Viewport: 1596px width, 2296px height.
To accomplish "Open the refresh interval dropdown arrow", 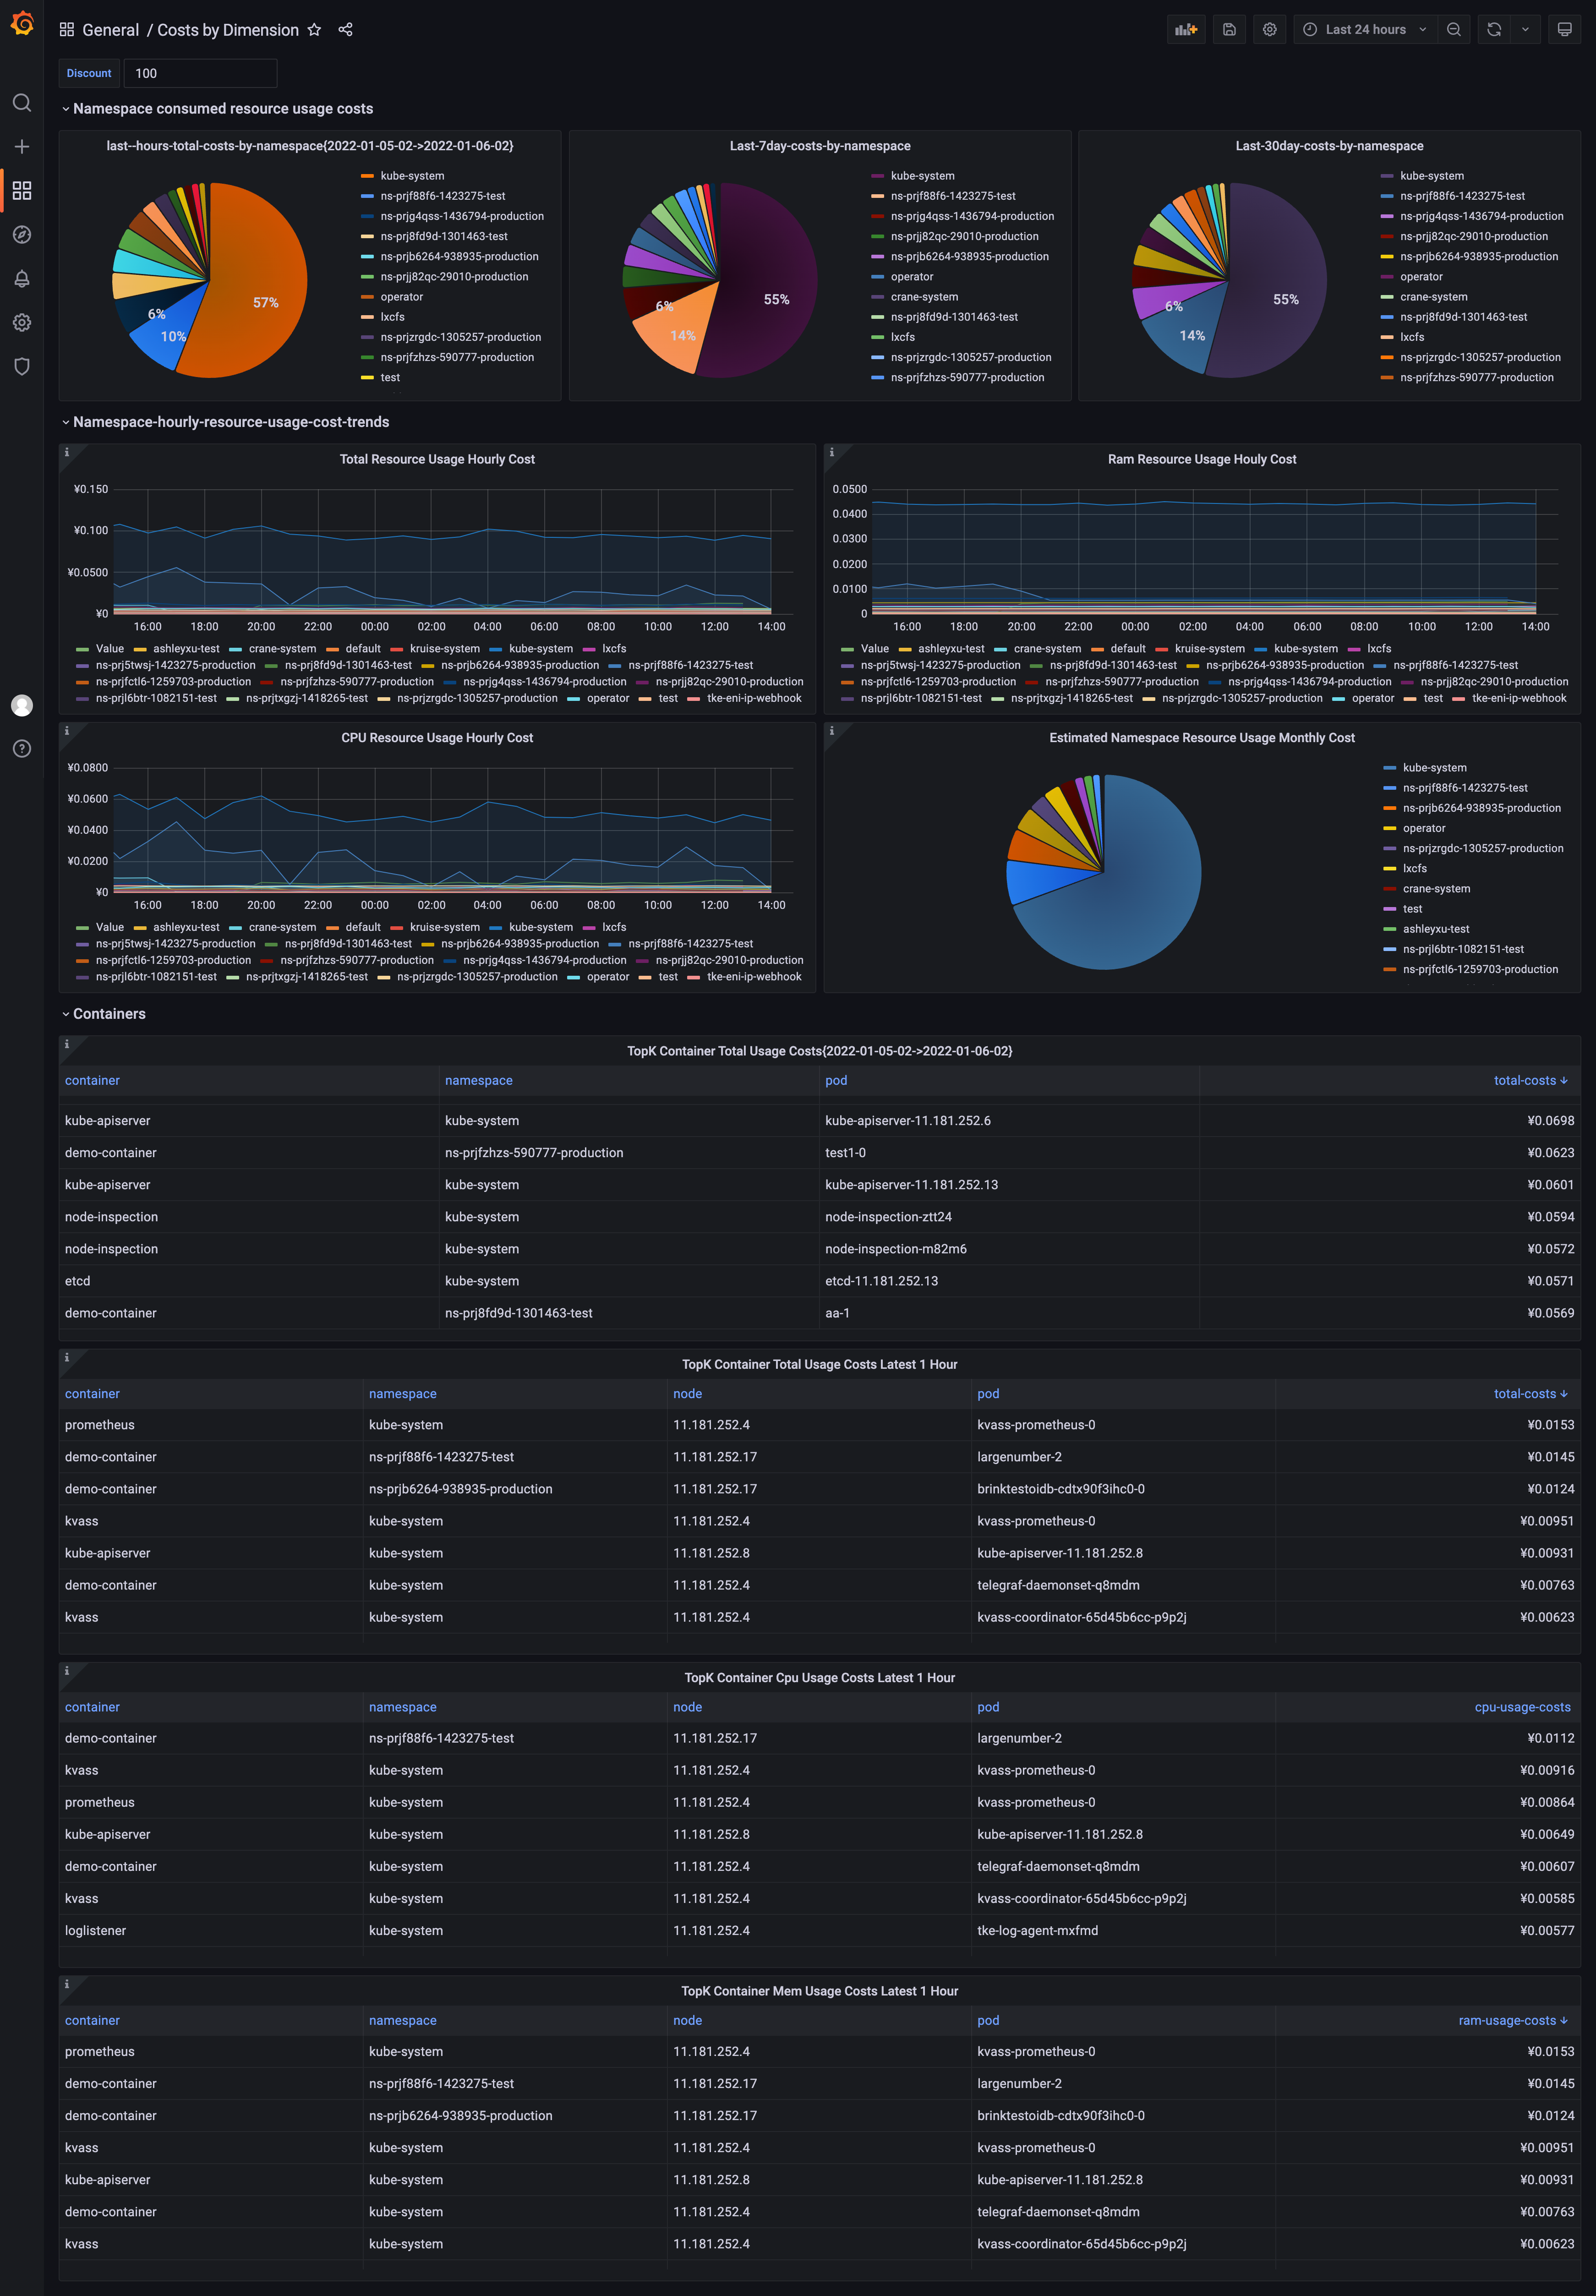I will coord(1524,30).
